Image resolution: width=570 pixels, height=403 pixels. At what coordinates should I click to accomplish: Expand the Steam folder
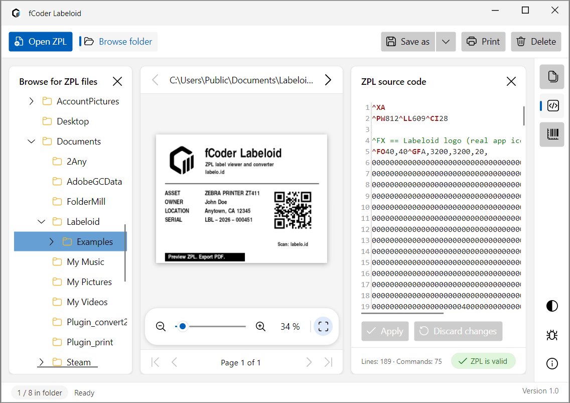point(41,362)
